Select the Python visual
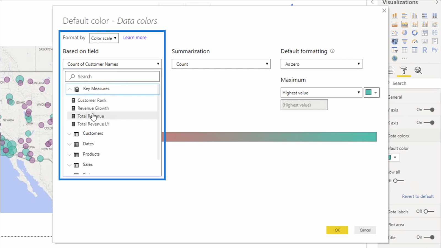The height and width of the screenshot is (248, 441). pos(435,50)
